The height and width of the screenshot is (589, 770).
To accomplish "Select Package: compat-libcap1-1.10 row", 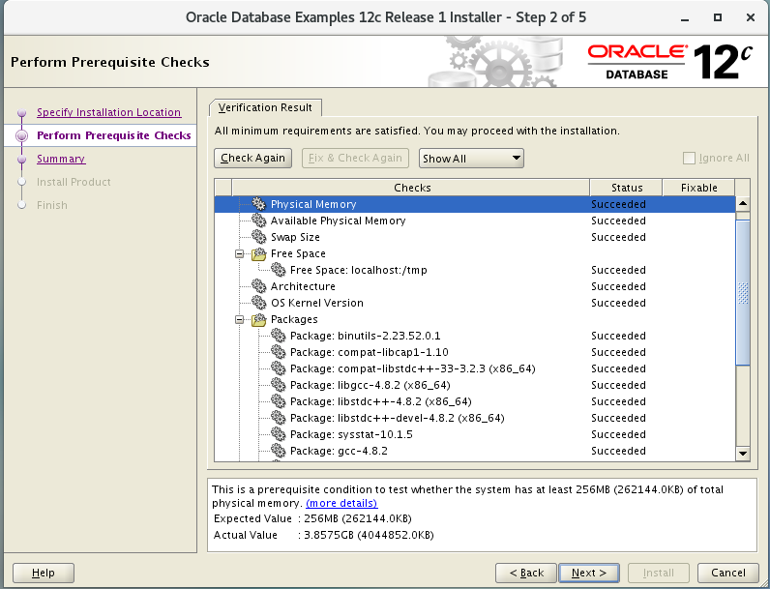I will [475, 352].
